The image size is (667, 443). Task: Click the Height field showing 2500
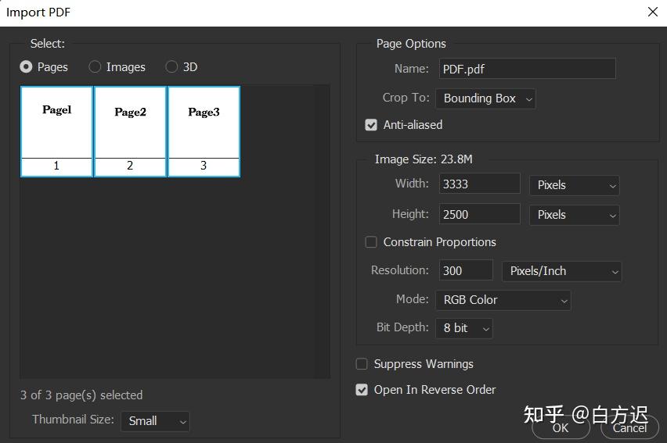pos(479,214)
